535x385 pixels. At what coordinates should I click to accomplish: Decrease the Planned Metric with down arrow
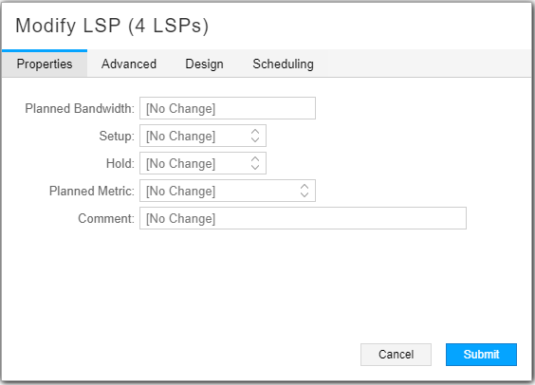pos(304,194)
